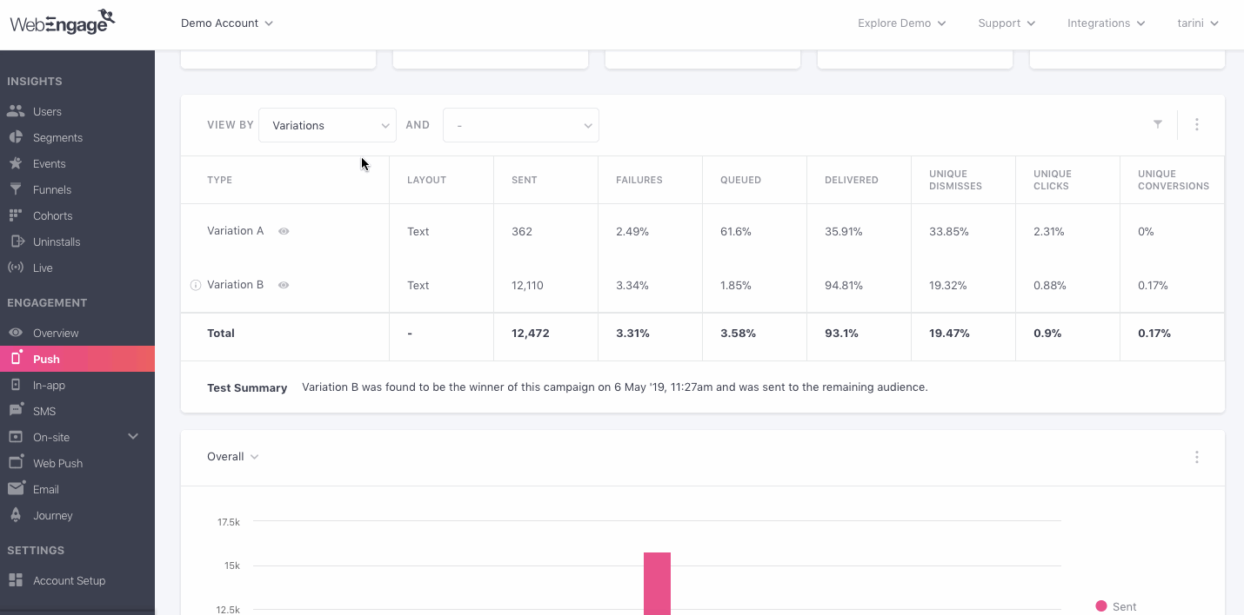Image resolution: width=1244 pixels, height=615 pixels.
Task: Go to Funnels in sidebar
Action: (52, 189)
